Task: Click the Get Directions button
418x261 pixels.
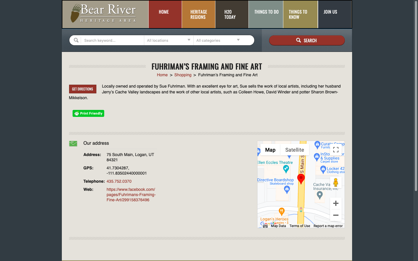Action: [83, 89]
